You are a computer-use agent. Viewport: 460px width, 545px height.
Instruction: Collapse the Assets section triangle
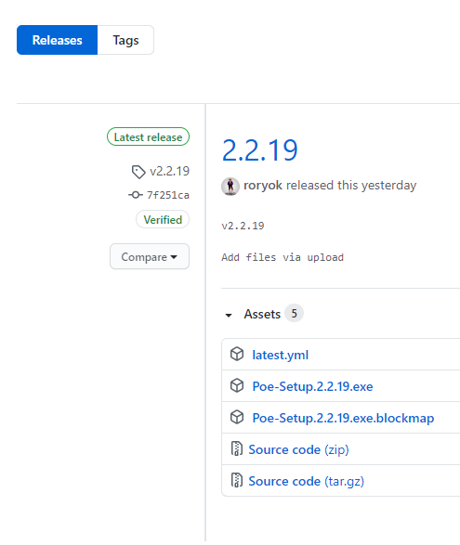[229, 316]
